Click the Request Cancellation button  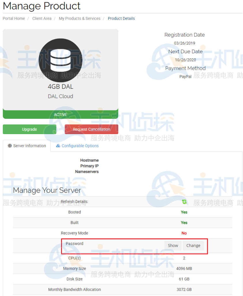(91, 129)
